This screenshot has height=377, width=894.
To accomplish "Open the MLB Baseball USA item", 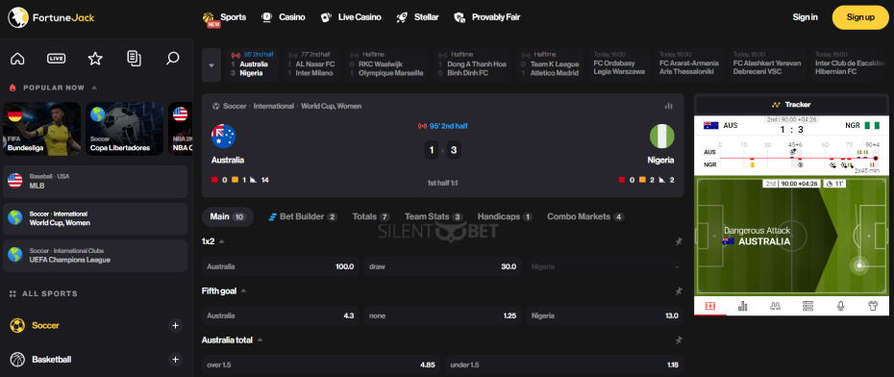I will coord(95,182).
